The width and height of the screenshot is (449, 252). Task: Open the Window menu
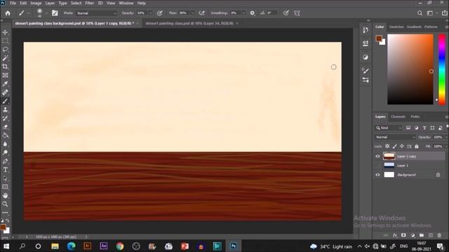(x=126, y=3)
